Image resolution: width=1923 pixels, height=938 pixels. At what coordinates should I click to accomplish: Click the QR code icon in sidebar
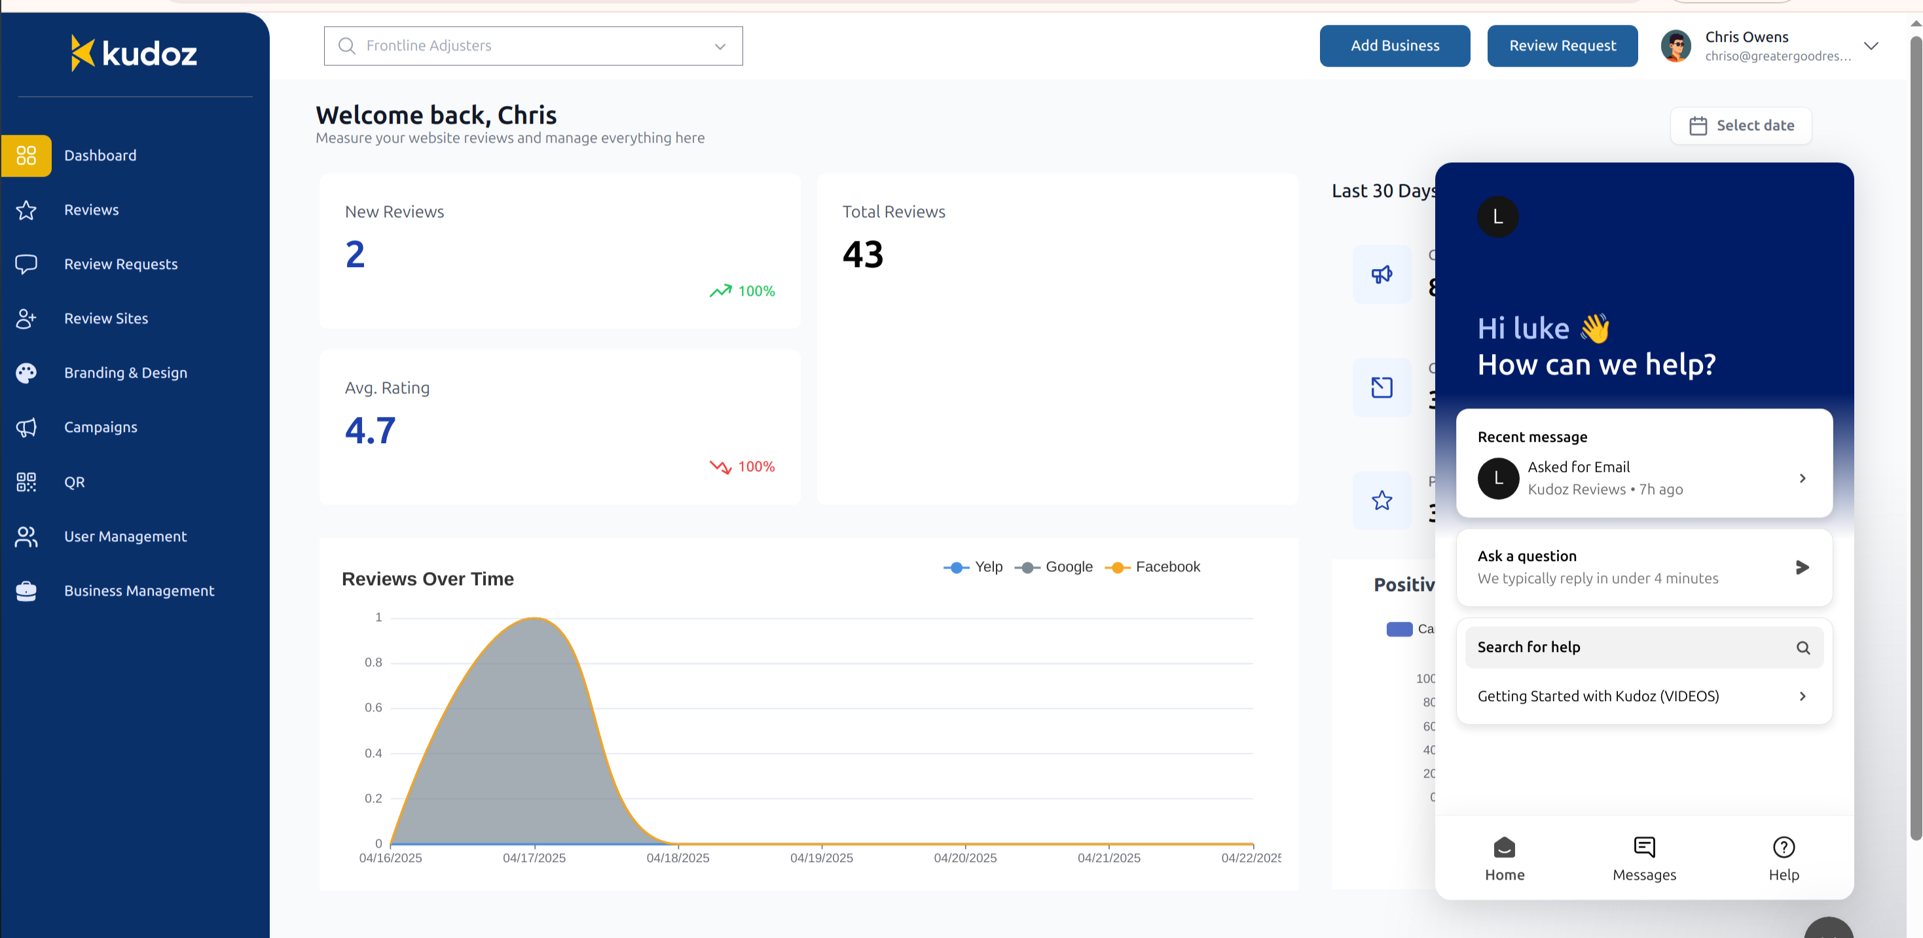point(26,482)
